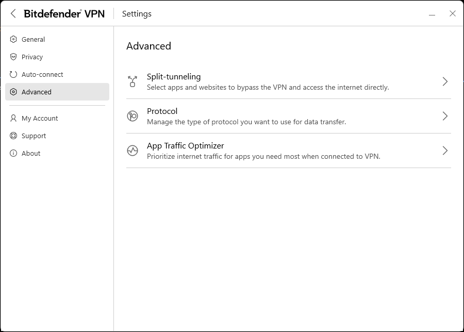The image size is (464, 332).
Task: Click the Privacy shield icon
Action: 13,57
